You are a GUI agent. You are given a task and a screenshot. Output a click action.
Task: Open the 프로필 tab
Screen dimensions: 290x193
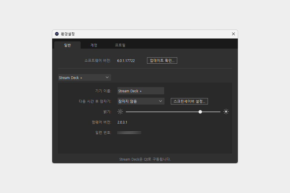120,45
